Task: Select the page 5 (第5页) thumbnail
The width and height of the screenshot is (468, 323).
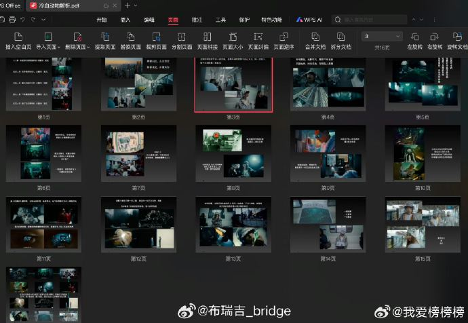Action: [x=423, y=84]
